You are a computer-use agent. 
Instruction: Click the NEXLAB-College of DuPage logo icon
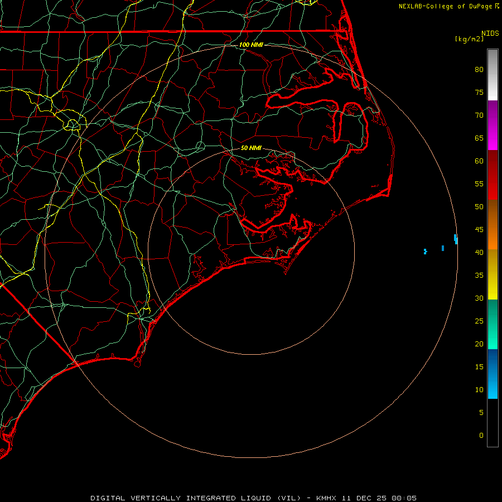click(497, 6)
